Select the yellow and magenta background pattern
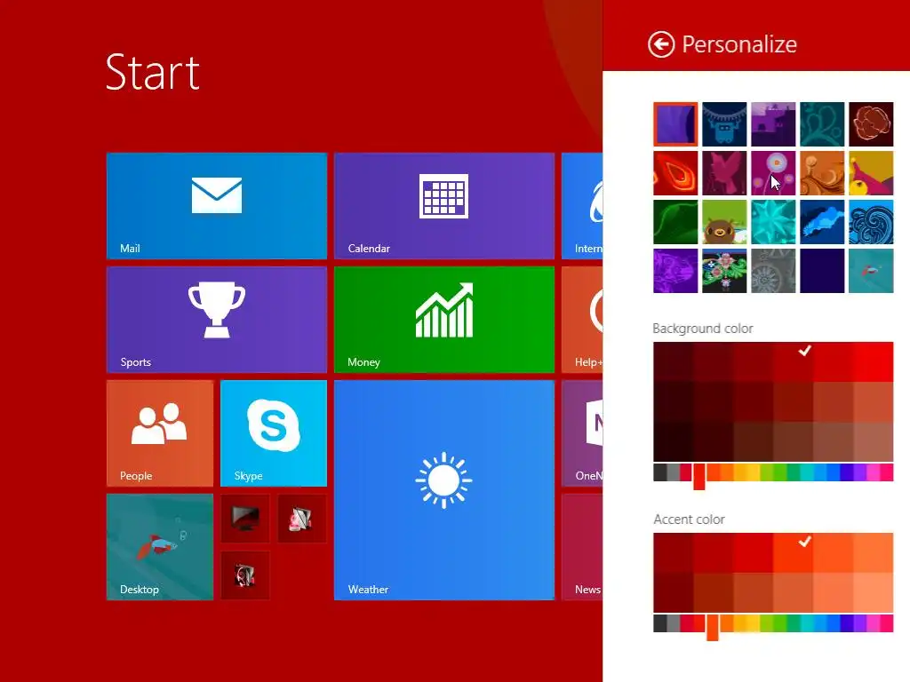This screenshot has height=682, width=910. coord(871,173)
